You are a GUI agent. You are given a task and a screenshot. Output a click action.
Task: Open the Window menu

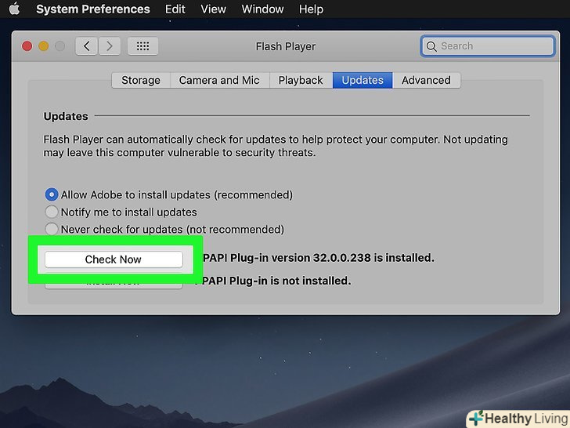(262, 9)
